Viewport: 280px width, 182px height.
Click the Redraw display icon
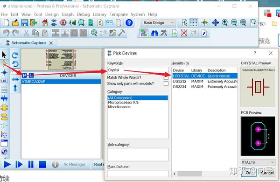tap(184, 23)
